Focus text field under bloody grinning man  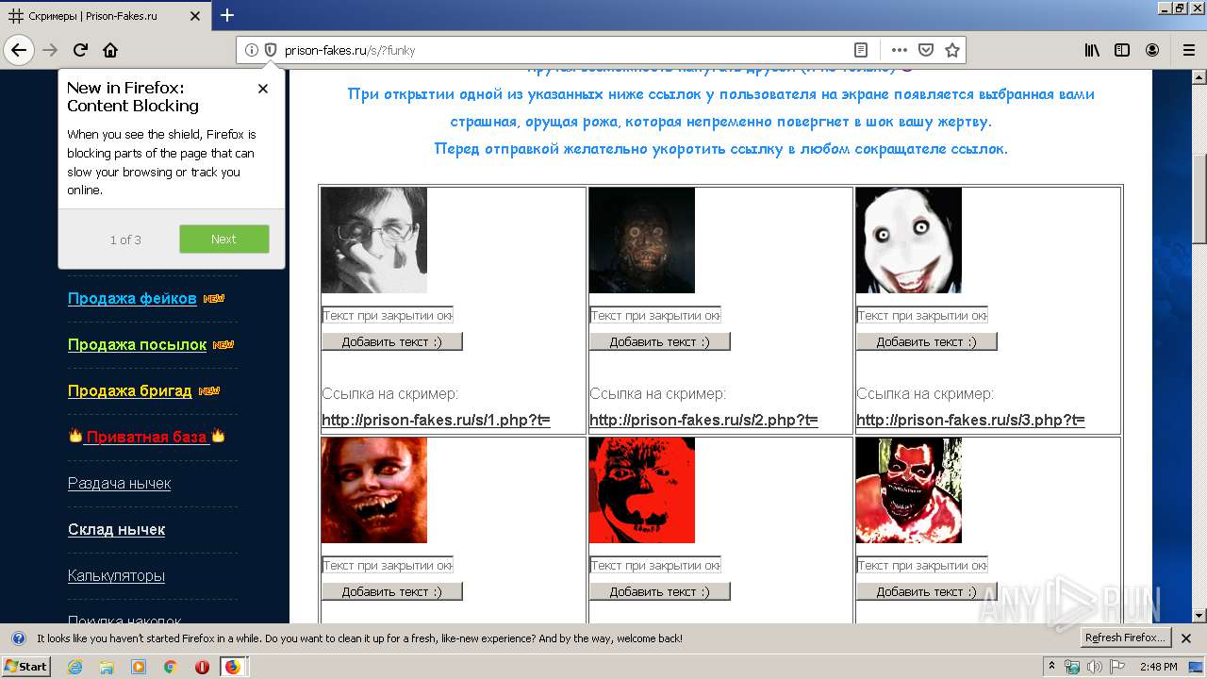tap(922, 565)
